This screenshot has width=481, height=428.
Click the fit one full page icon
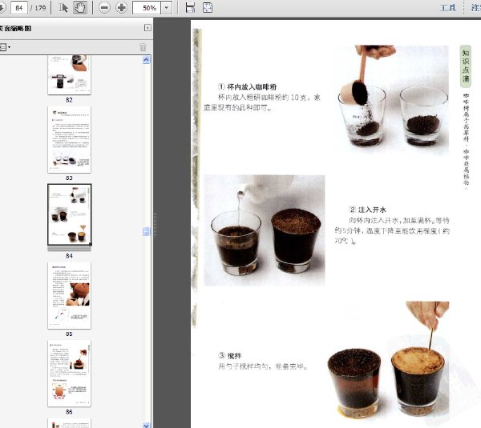pyautogui.click(x=208, y=8)
